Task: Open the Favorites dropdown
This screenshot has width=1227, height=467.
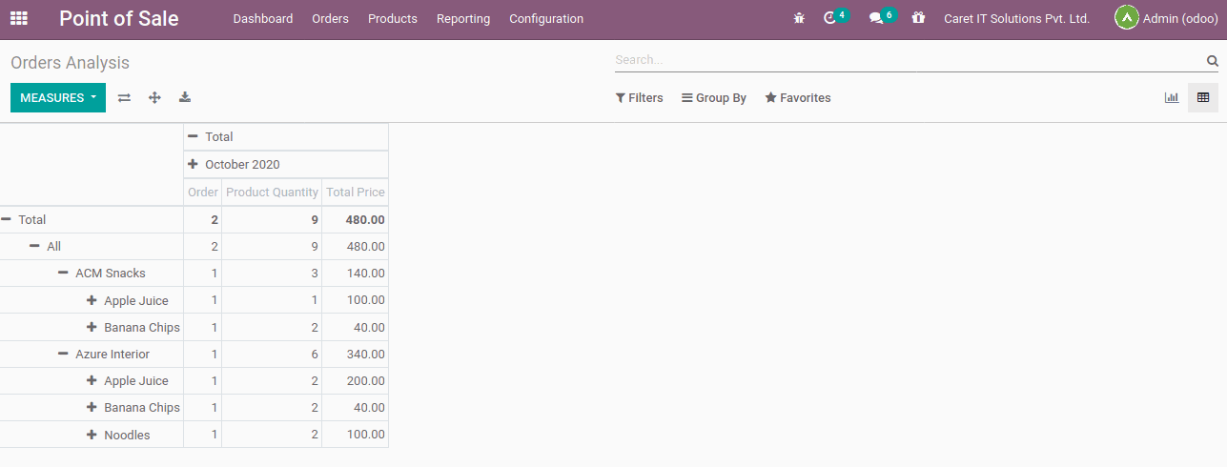Action: point(798,98)
